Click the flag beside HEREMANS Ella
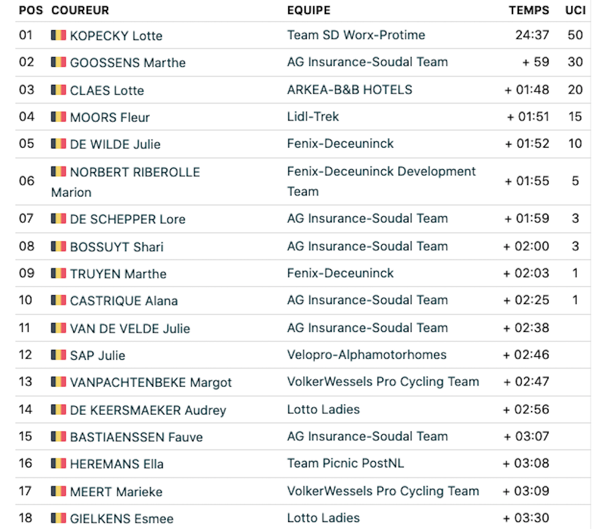Image resolution: width=595 pixels, height=529 pixels. click(59, 464)
